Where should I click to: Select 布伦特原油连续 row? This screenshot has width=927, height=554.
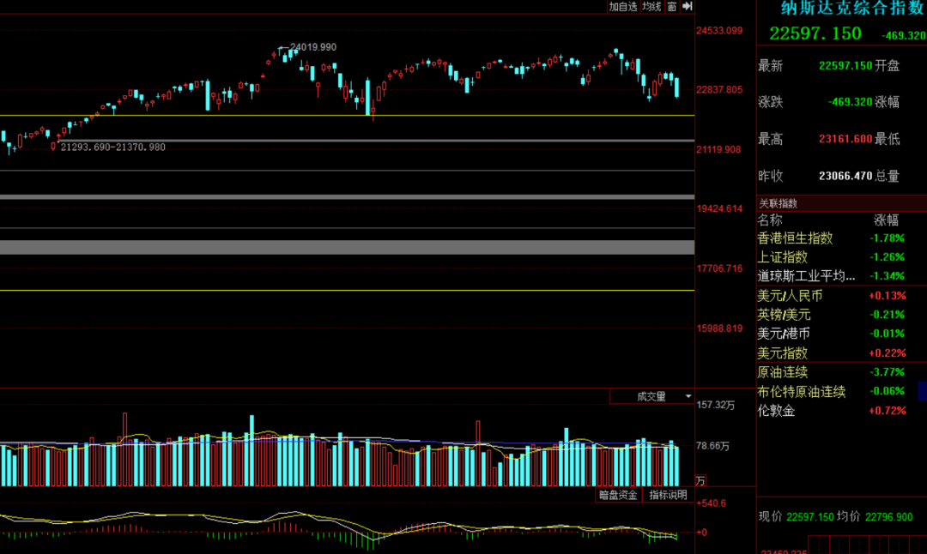point(840,391)
